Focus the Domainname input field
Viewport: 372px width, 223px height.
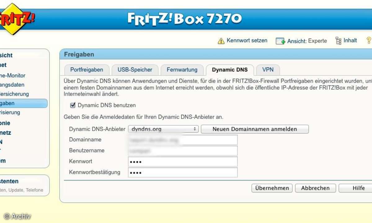click(183, 140)
